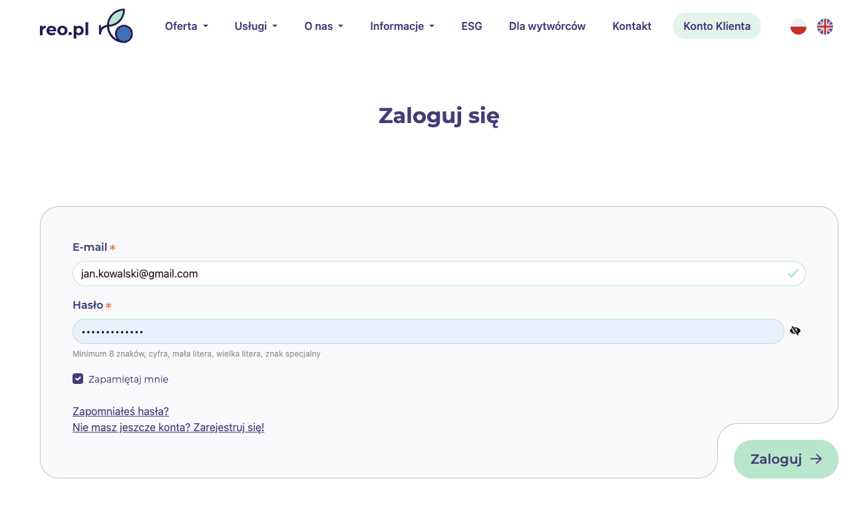Expand the Oferta dropdown menu

click(186, 27)
